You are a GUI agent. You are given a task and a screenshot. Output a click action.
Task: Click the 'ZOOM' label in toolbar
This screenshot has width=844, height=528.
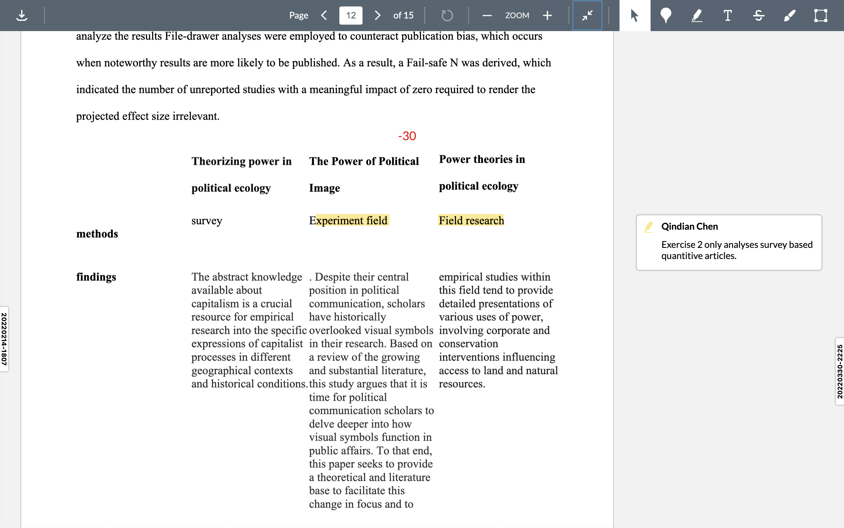pyautogui.click(x=517, y=15)
